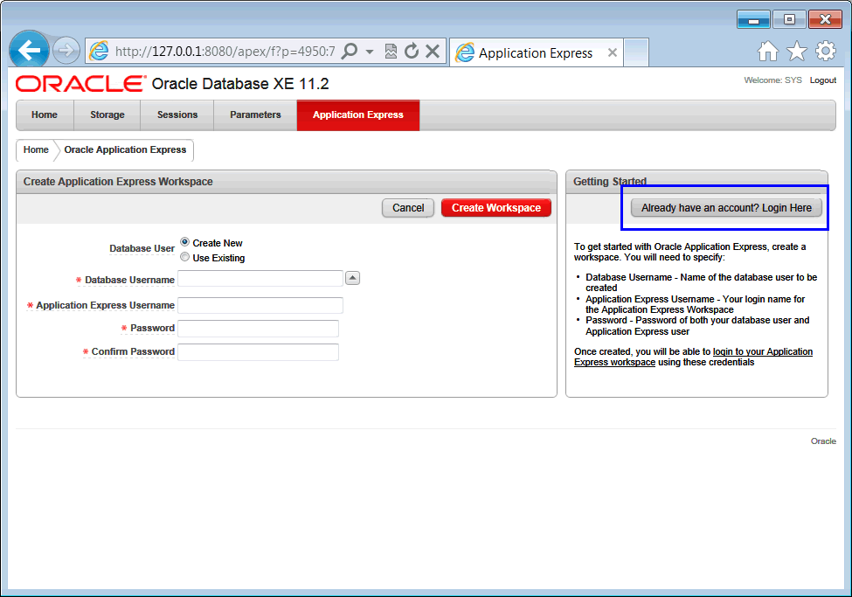The height and width of the screenshot is (597, 852).
Task: Open the Home navigation tab
Action: click(45, 115)
